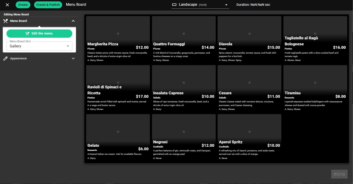The height and width of the screenshot is (184, 353).
Task: Click the Gelato description text
Action: point(115,154)
